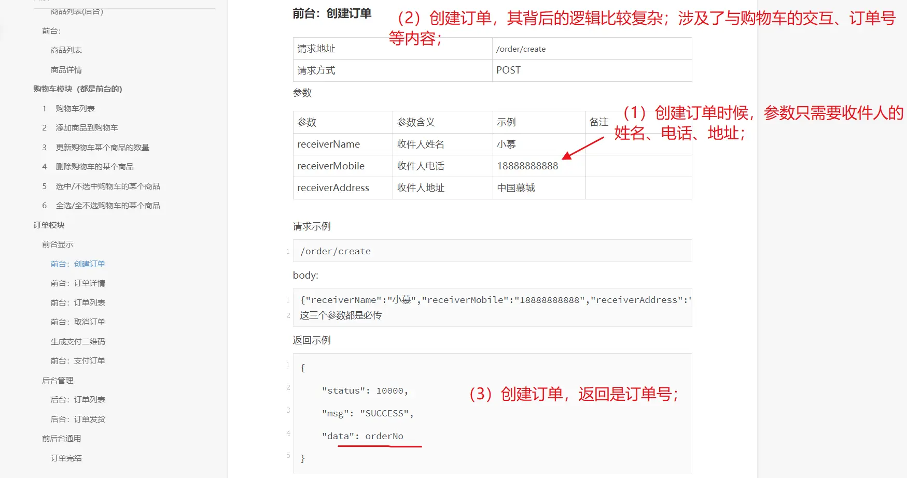Click the /order/create request example code block
This screenshot has height=478, width=907.
click(492, 251)
